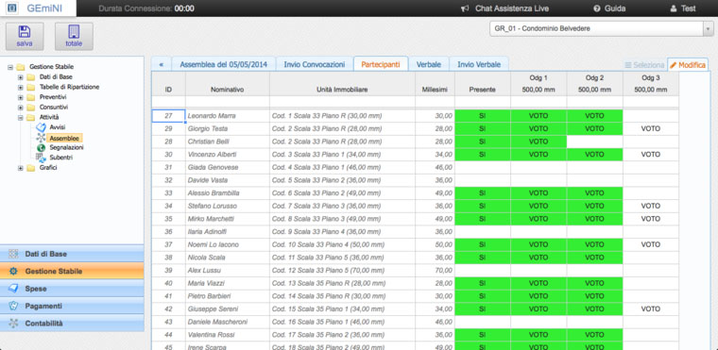Click the GR_01 - Condominio Belvedere combo field
718x350 pixels.
coord(596,28)
